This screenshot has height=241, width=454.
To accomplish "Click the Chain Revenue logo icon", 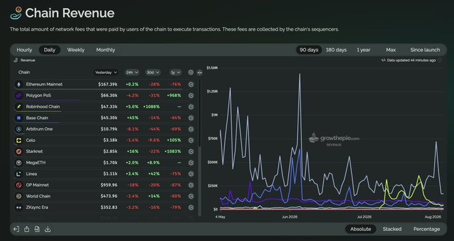I will [16, 13].
